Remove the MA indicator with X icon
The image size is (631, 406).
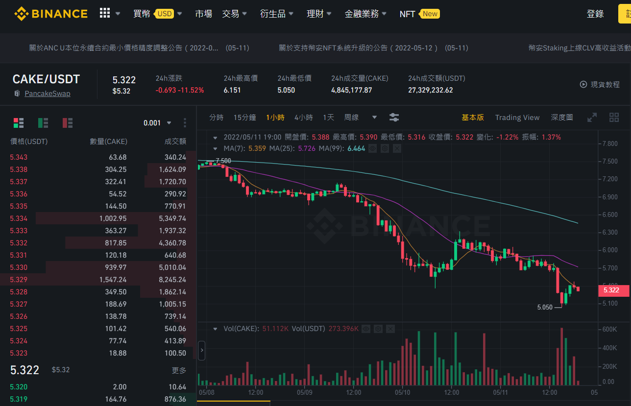coord(397,148)
